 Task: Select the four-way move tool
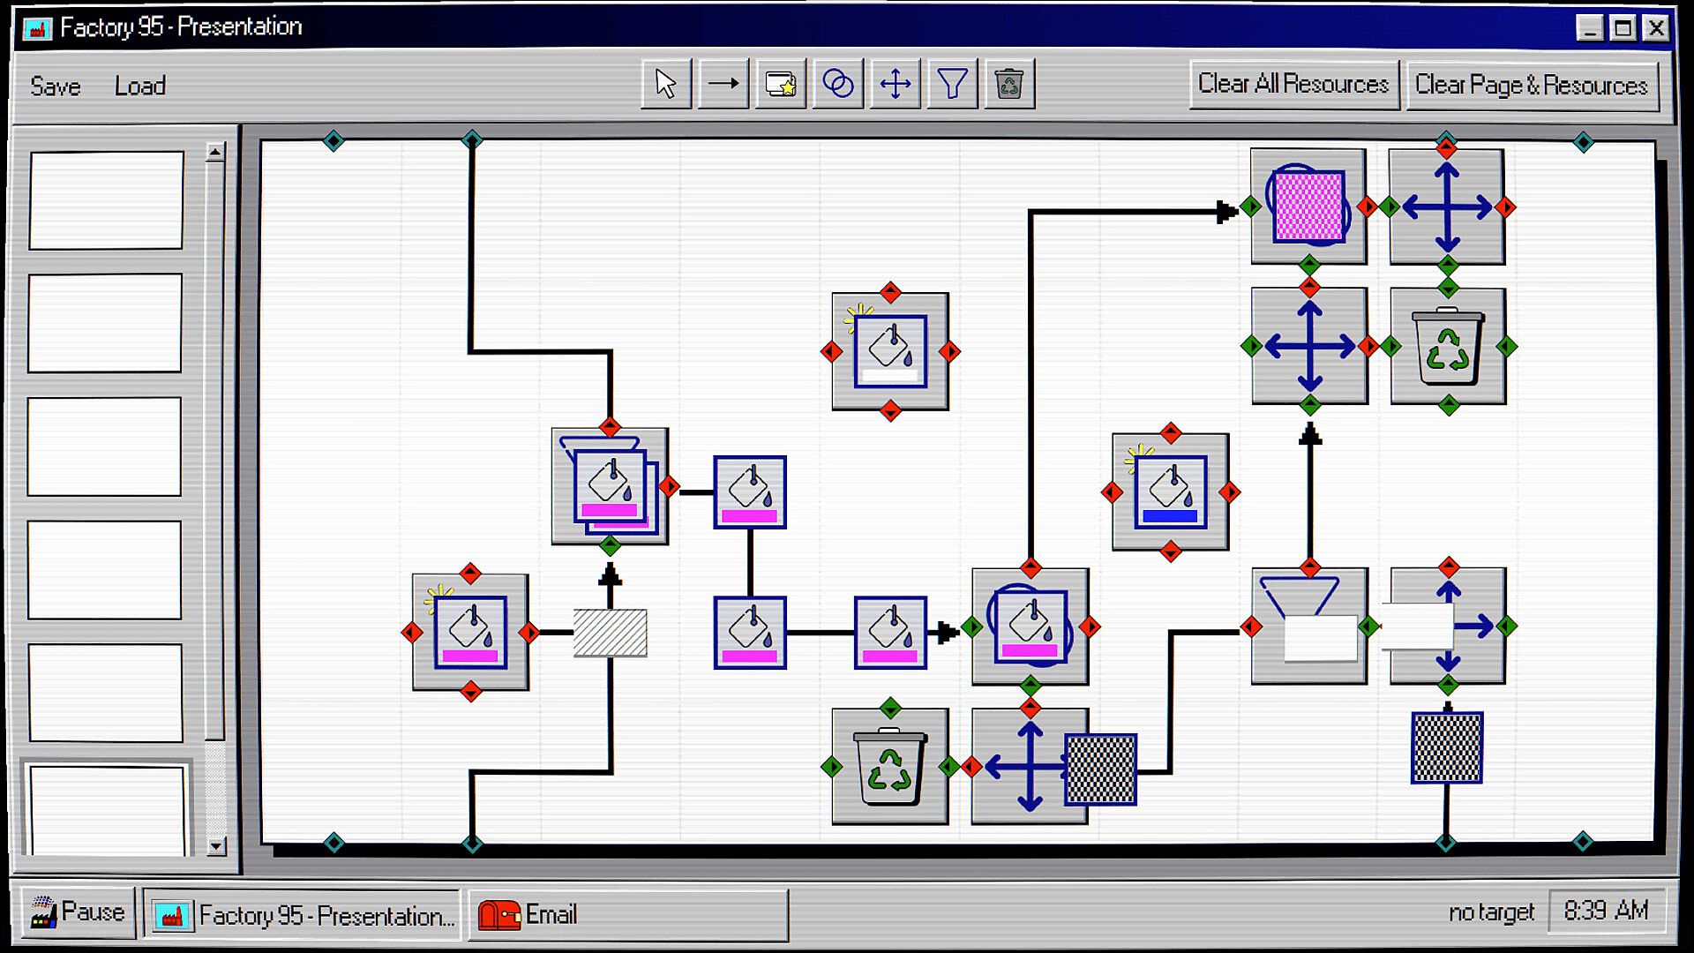point(896,85)
